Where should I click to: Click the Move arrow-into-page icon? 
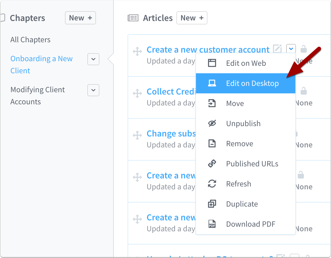(x=212, y=103)
